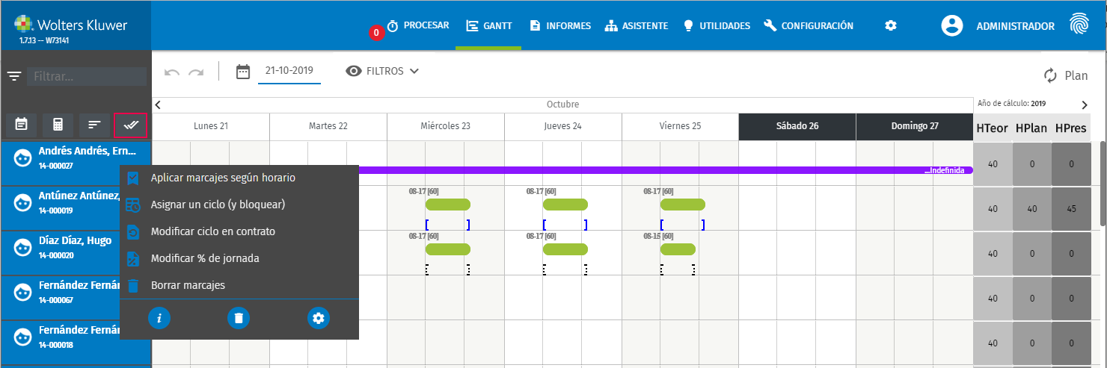Click the settings gear in top bar
The image size is (1107, 368).
pos(890,25)
